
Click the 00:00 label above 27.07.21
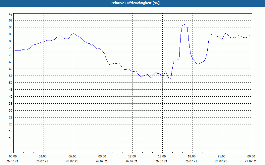[251, 156]
